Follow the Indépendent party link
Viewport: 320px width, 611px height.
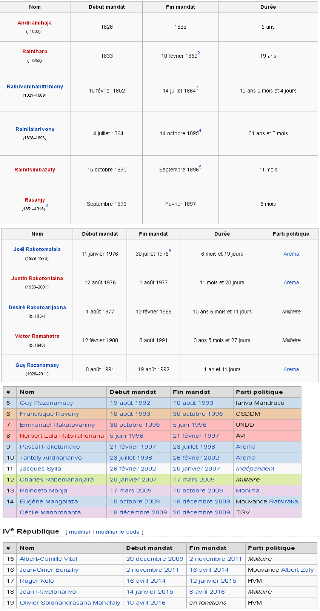255,469
